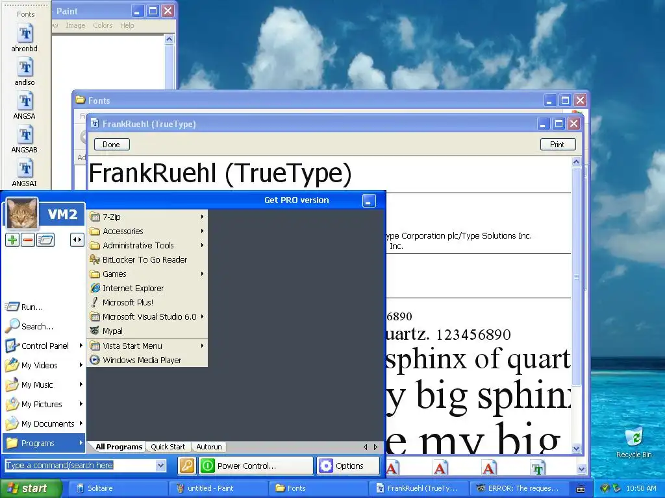Viewport: 665px width, 498px height.
Task: Launch Internet Explorer from programs list
Action: (147, 289)
